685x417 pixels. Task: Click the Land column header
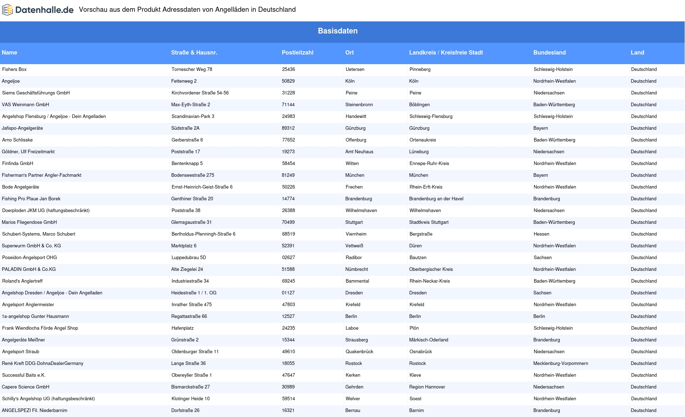point(638,52)
